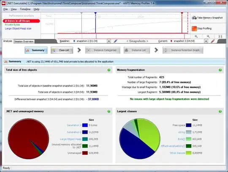Click the red pencil rename current icon

click(212, 41)
